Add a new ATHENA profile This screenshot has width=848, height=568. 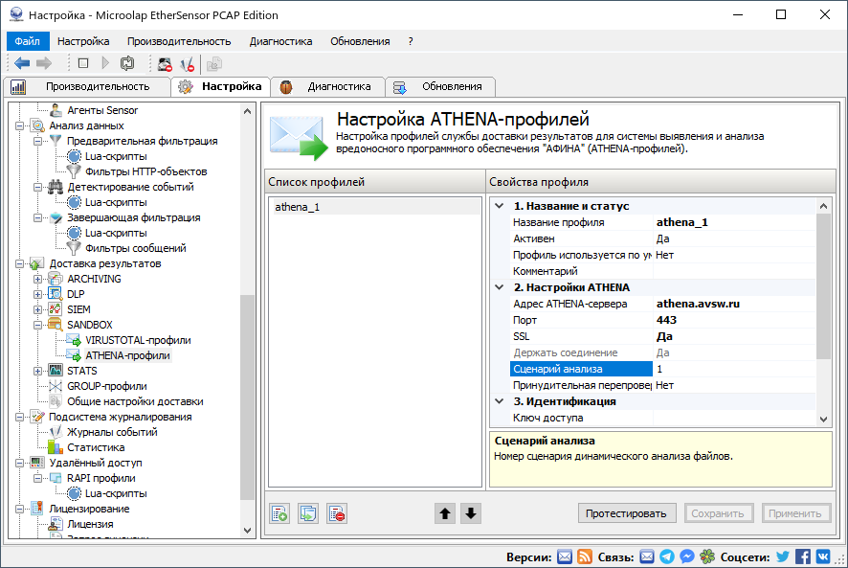[279, 512]
